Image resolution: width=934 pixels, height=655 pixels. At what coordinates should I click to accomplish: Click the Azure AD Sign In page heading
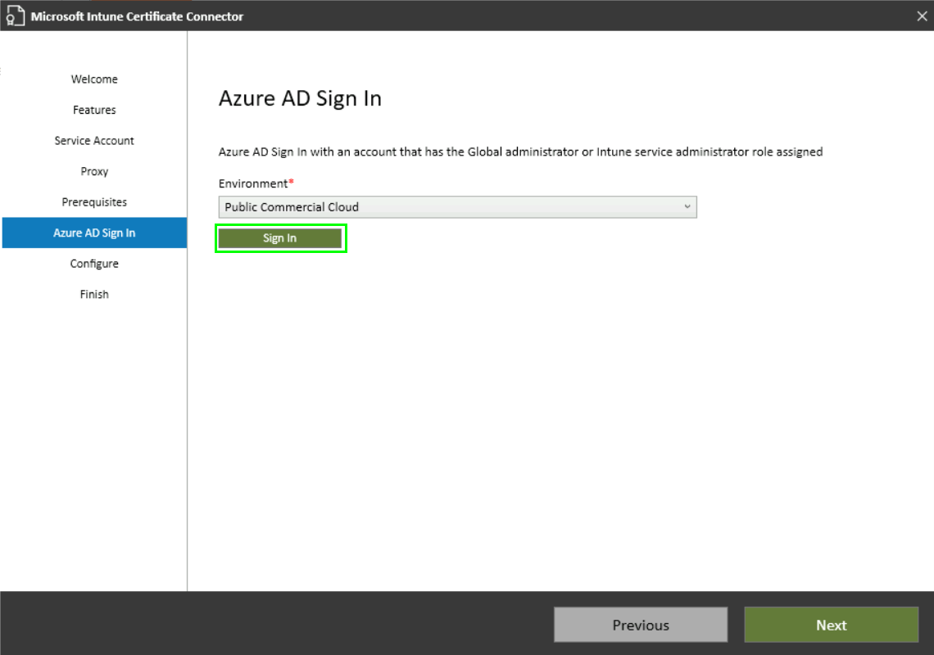coord(300,99)
